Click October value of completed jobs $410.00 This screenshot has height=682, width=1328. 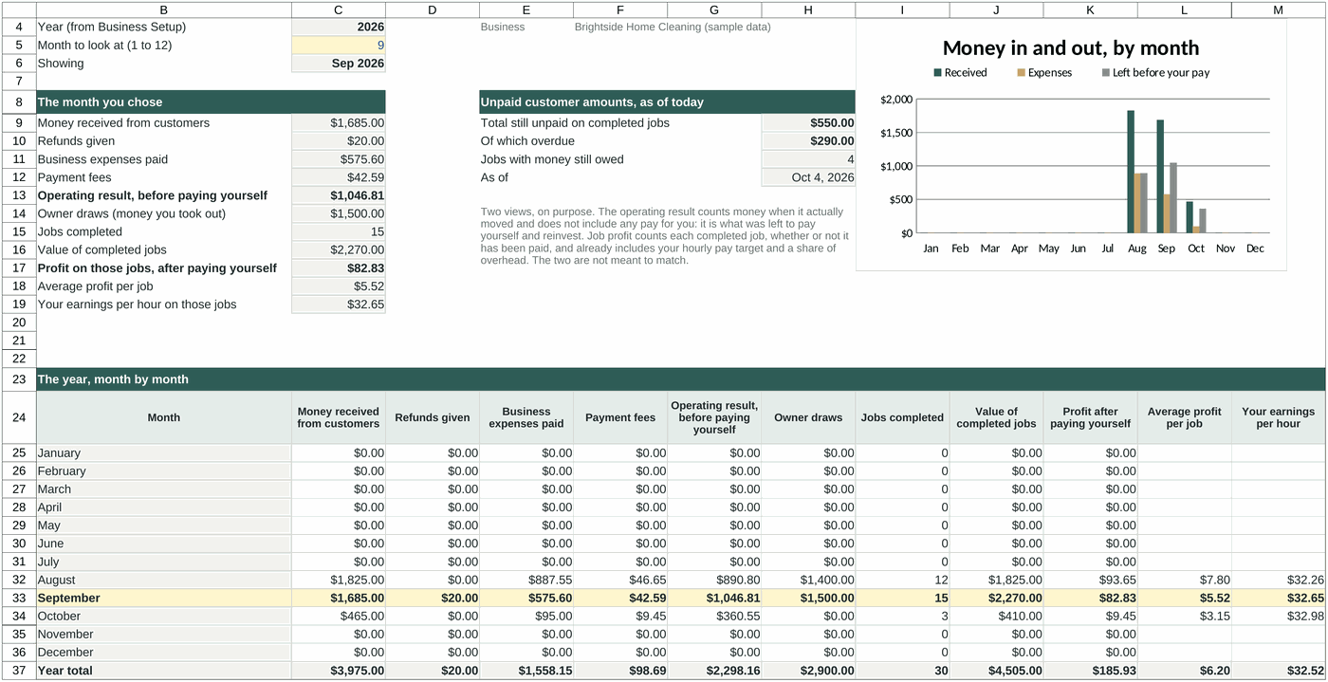pos(996,617)
